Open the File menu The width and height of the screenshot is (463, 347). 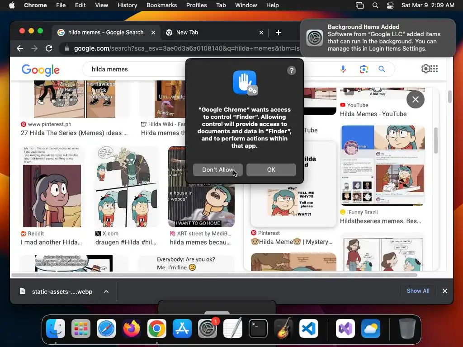[61, 5]
